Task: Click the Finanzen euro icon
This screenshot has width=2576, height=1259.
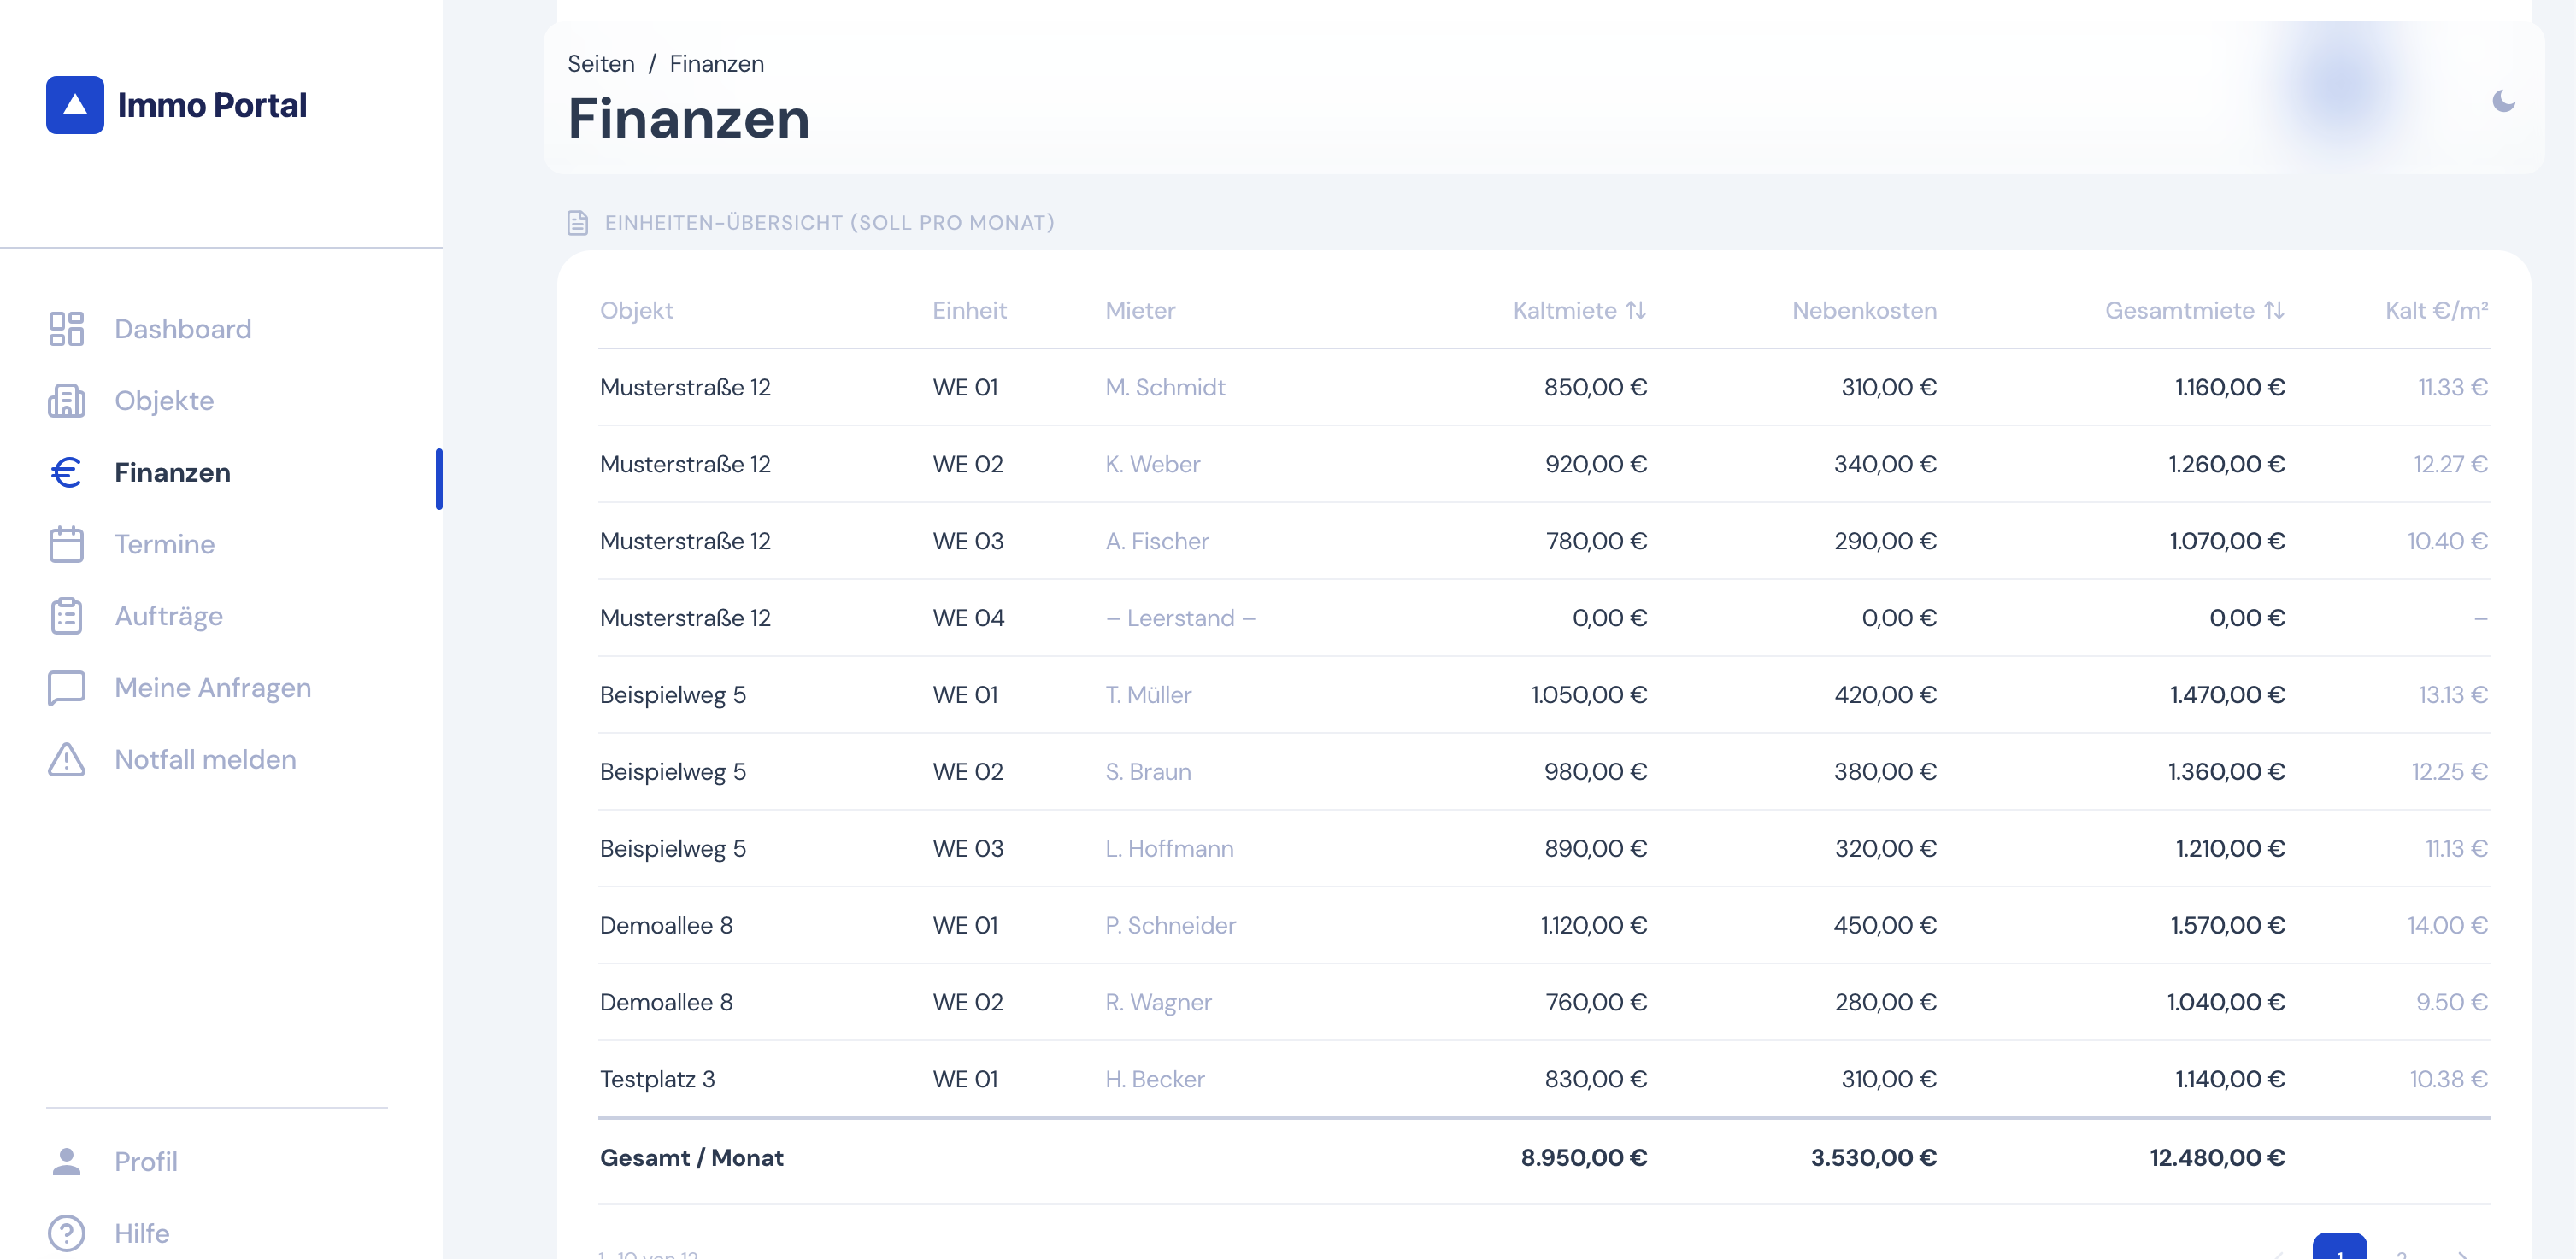Action: 66,472
